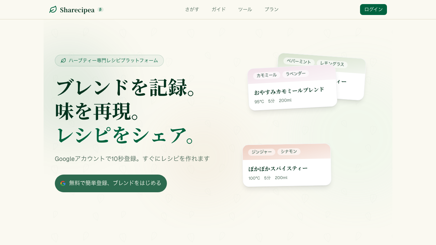Select the ラベンダー tag chip
436x245 pixels.
pos(296,73)
